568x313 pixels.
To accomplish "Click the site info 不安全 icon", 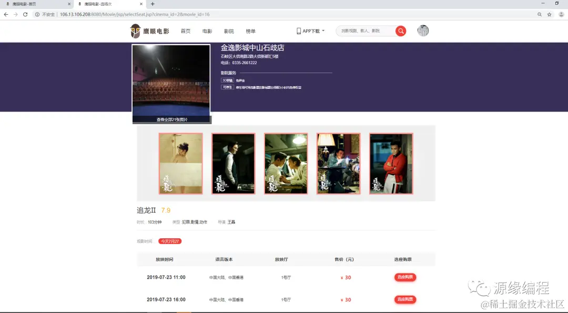I will [x=37, y=15].
